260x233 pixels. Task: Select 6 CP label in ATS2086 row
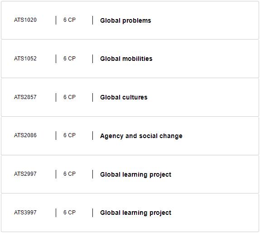(x=69, y=135)
